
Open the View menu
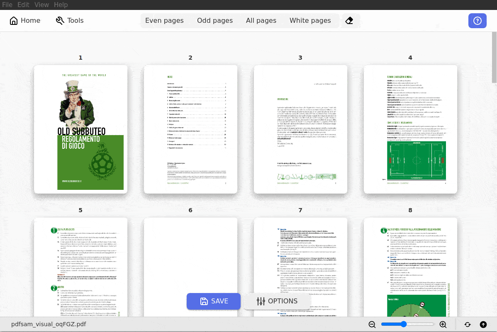tap(41, 5)
